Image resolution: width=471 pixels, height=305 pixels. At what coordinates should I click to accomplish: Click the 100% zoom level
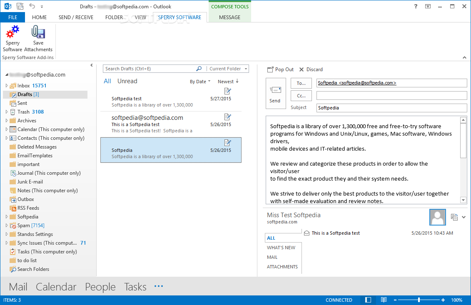(x=456, y=300)
